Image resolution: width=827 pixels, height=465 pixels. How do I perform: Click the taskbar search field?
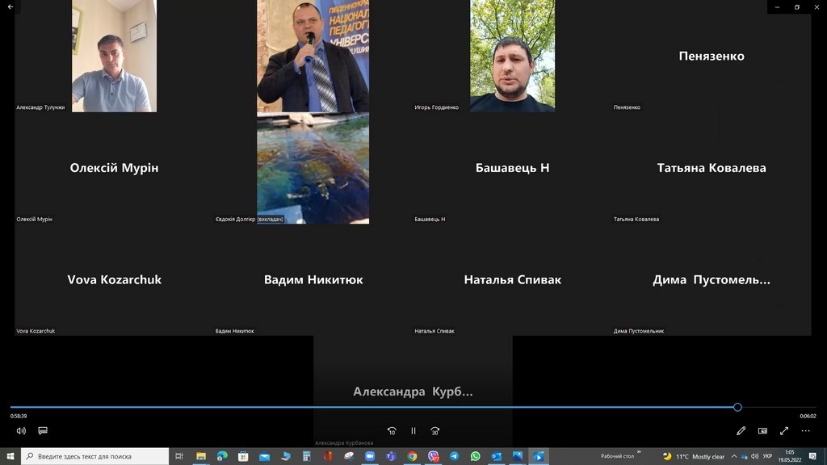point(95,456)
